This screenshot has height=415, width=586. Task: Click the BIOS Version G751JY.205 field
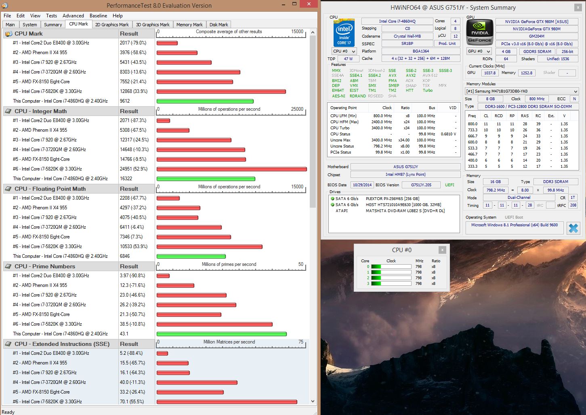[421, 185]
